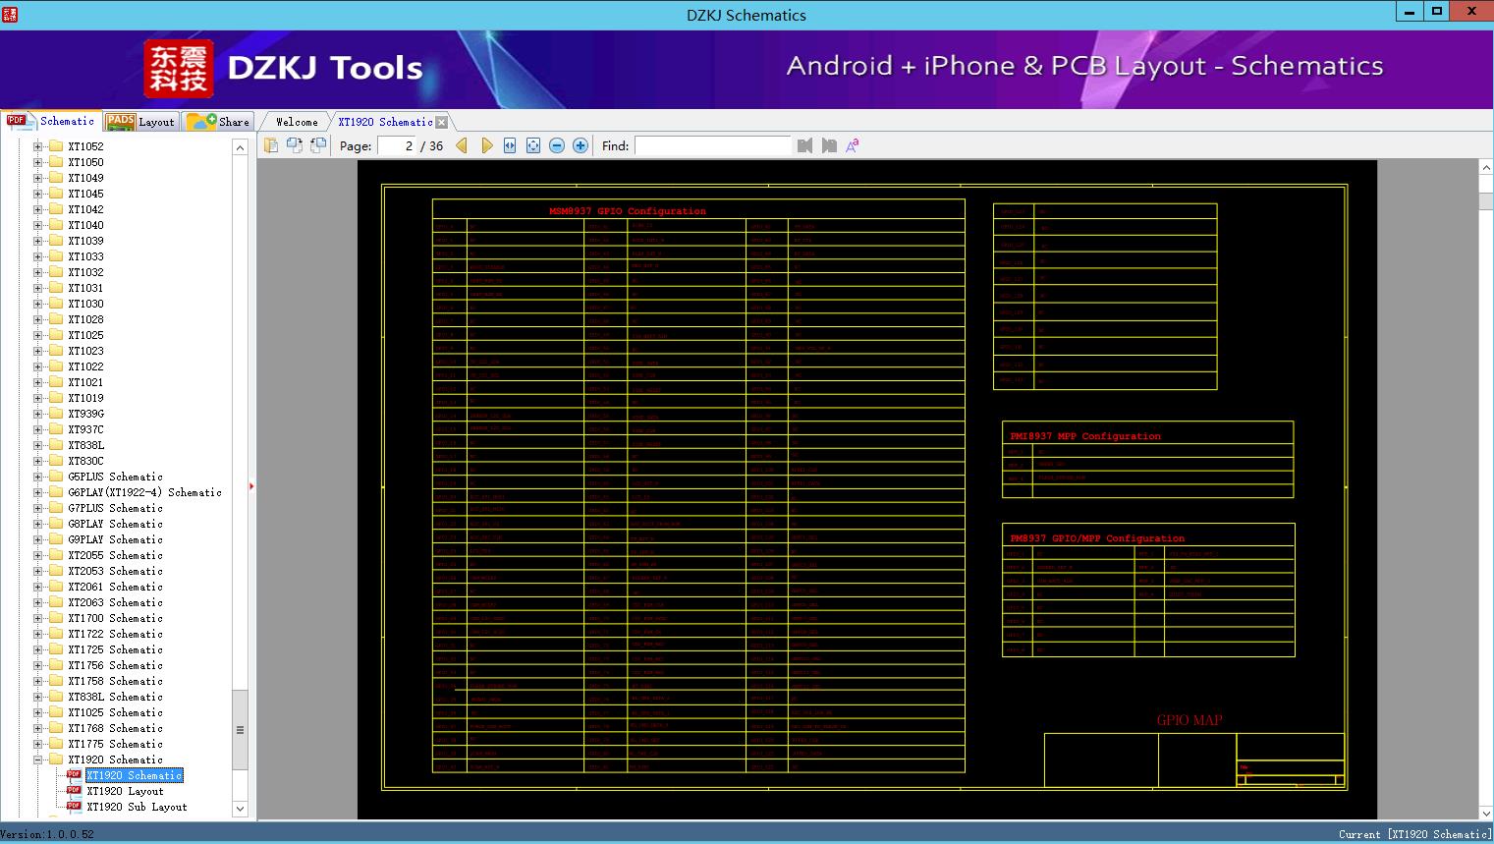Expand the G5PLUS Schematic folder
The width and height of the screenshot is (1494, 844).
[x=38, y=477]
